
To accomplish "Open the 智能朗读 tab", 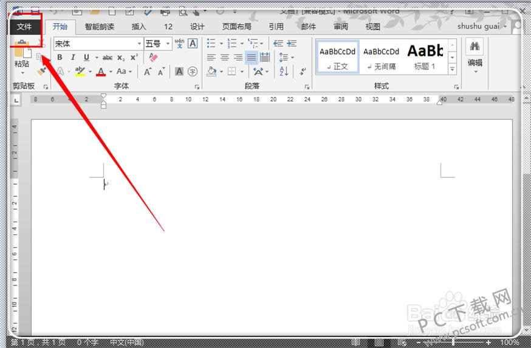I will click(99, 26).
